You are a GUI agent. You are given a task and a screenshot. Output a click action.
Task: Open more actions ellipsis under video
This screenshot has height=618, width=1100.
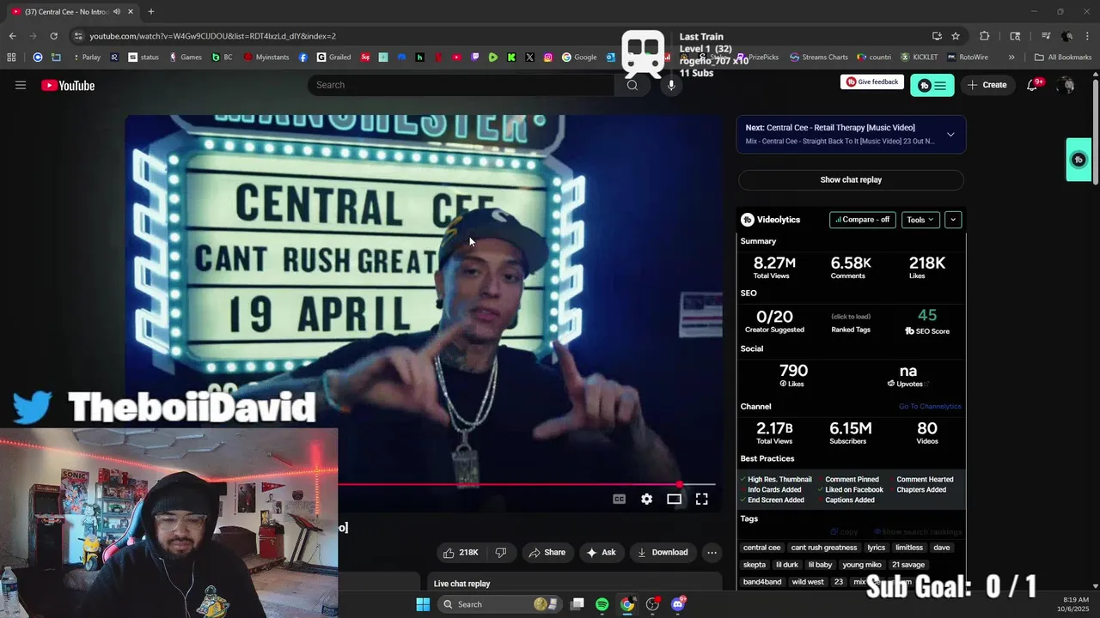click(712, 552)
